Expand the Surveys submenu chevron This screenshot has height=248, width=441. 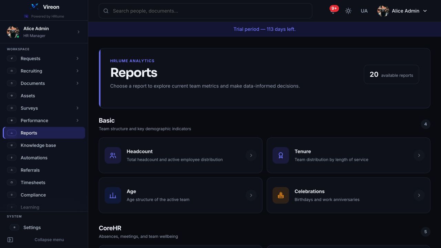[78, 108]
